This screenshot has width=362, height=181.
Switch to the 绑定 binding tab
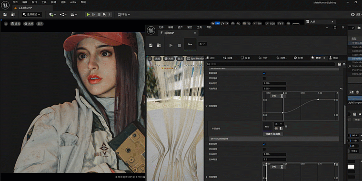pyautogui.click(x=333, y=58)
